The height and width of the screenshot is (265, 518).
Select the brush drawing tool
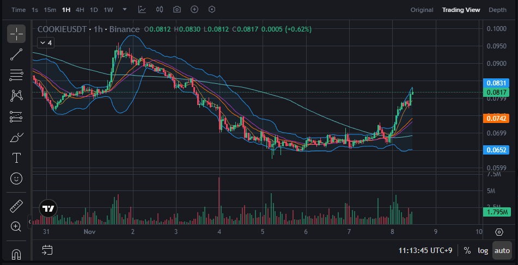pos(16,137)
